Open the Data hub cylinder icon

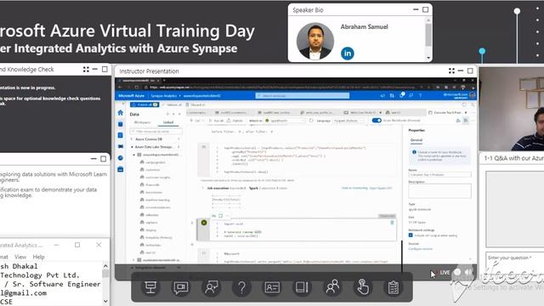coord(121,124)
